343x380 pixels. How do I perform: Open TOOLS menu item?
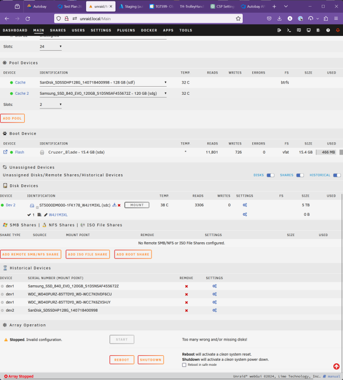point(185,30)
